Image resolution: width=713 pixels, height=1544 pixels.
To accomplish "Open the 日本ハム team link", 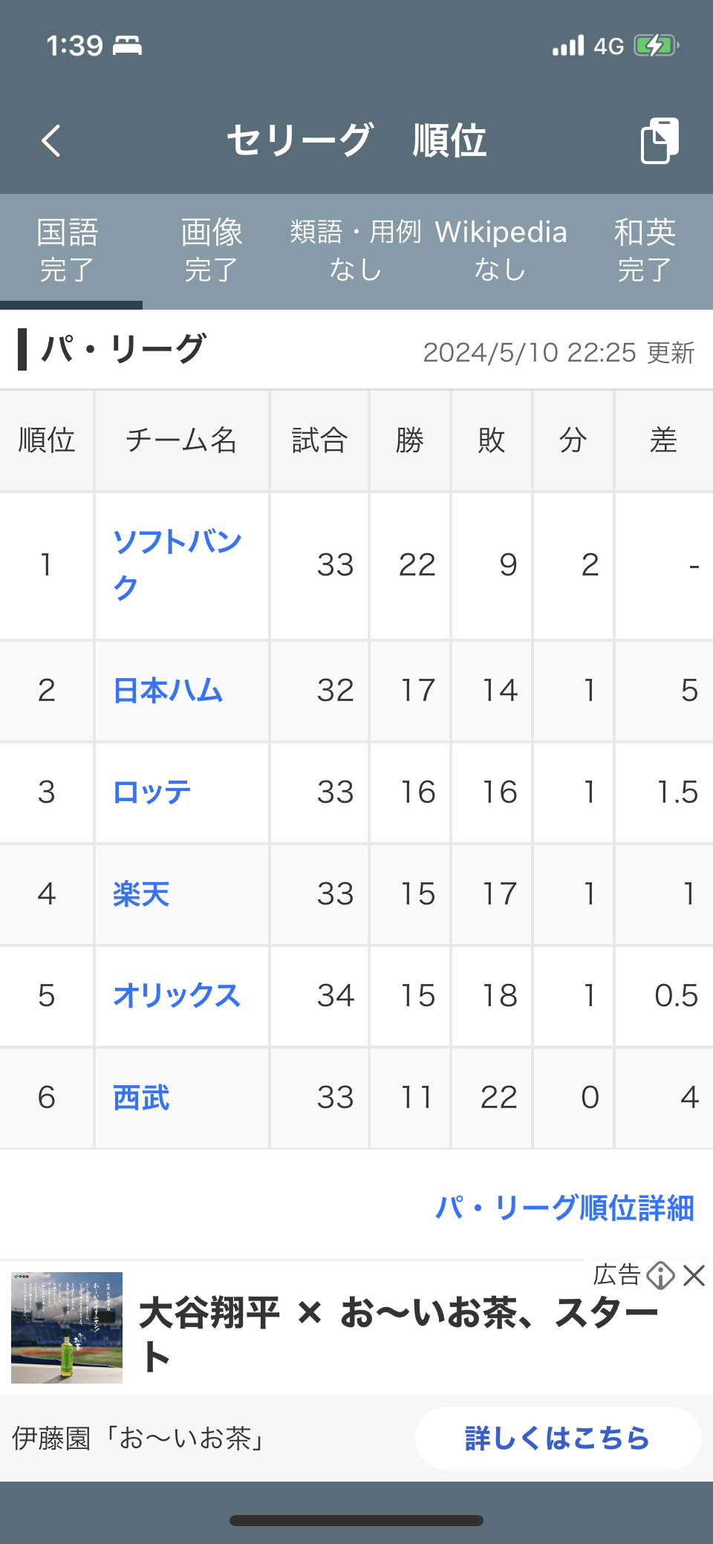I will 168,691.
